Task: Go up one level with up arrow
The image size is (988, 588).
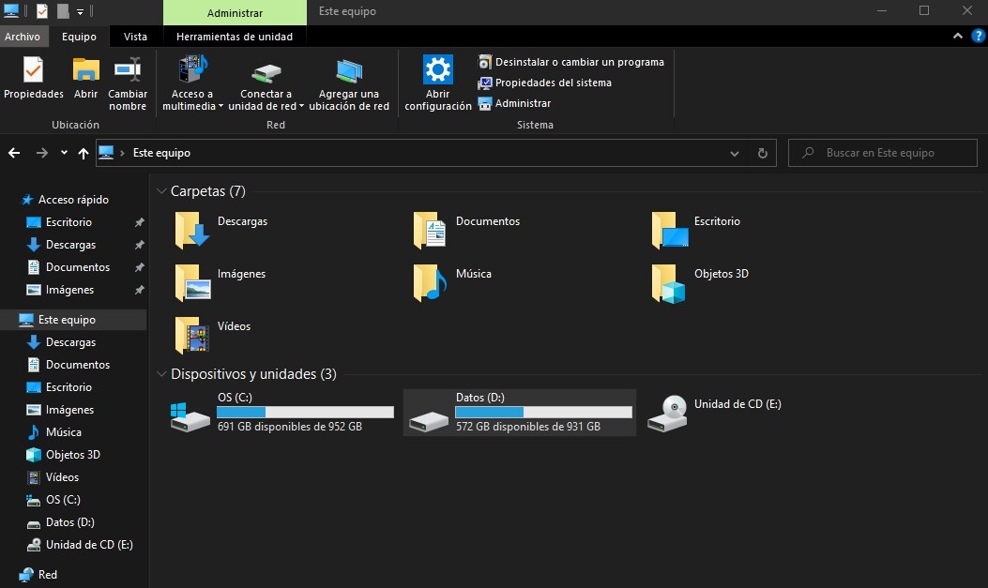Action: [x=84, y=153]
